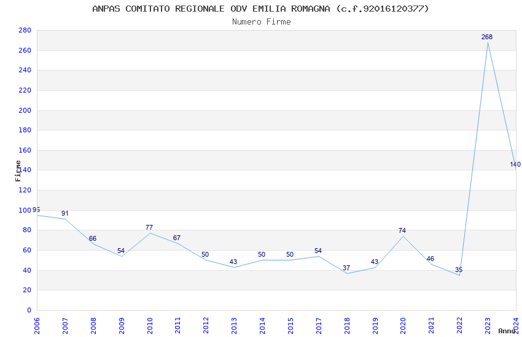
Task: Click the y-axis value 60
Action: [x=27, y=251]
